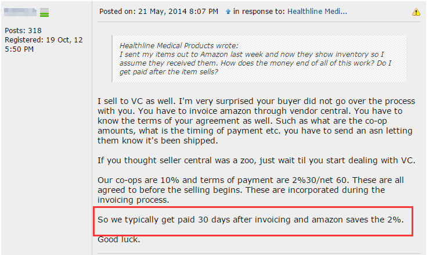Click the 'Good luck.' closing text
The height and width of the screenshot is (255, 440).
[x=118, y=239]
